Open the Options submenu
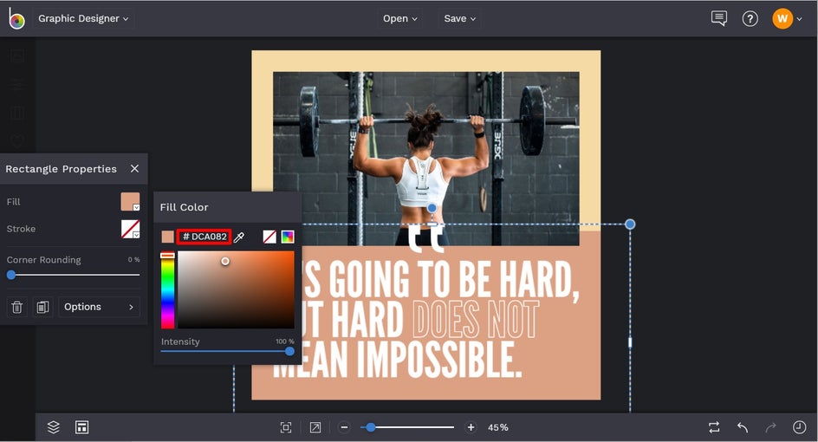The width and height of the screenshot is (818, 442). [x=99, y=307]
